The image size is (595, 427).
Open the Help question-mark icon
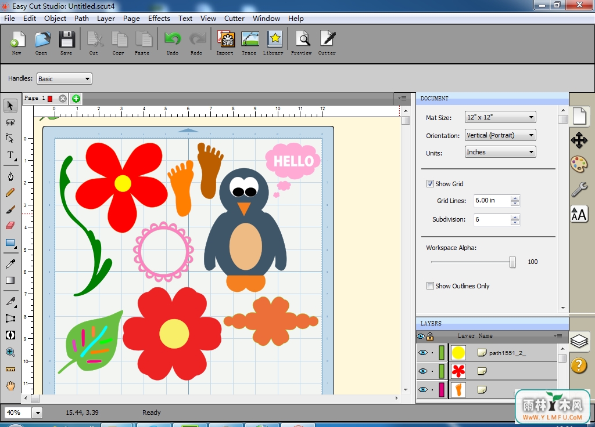pos(579,366)
